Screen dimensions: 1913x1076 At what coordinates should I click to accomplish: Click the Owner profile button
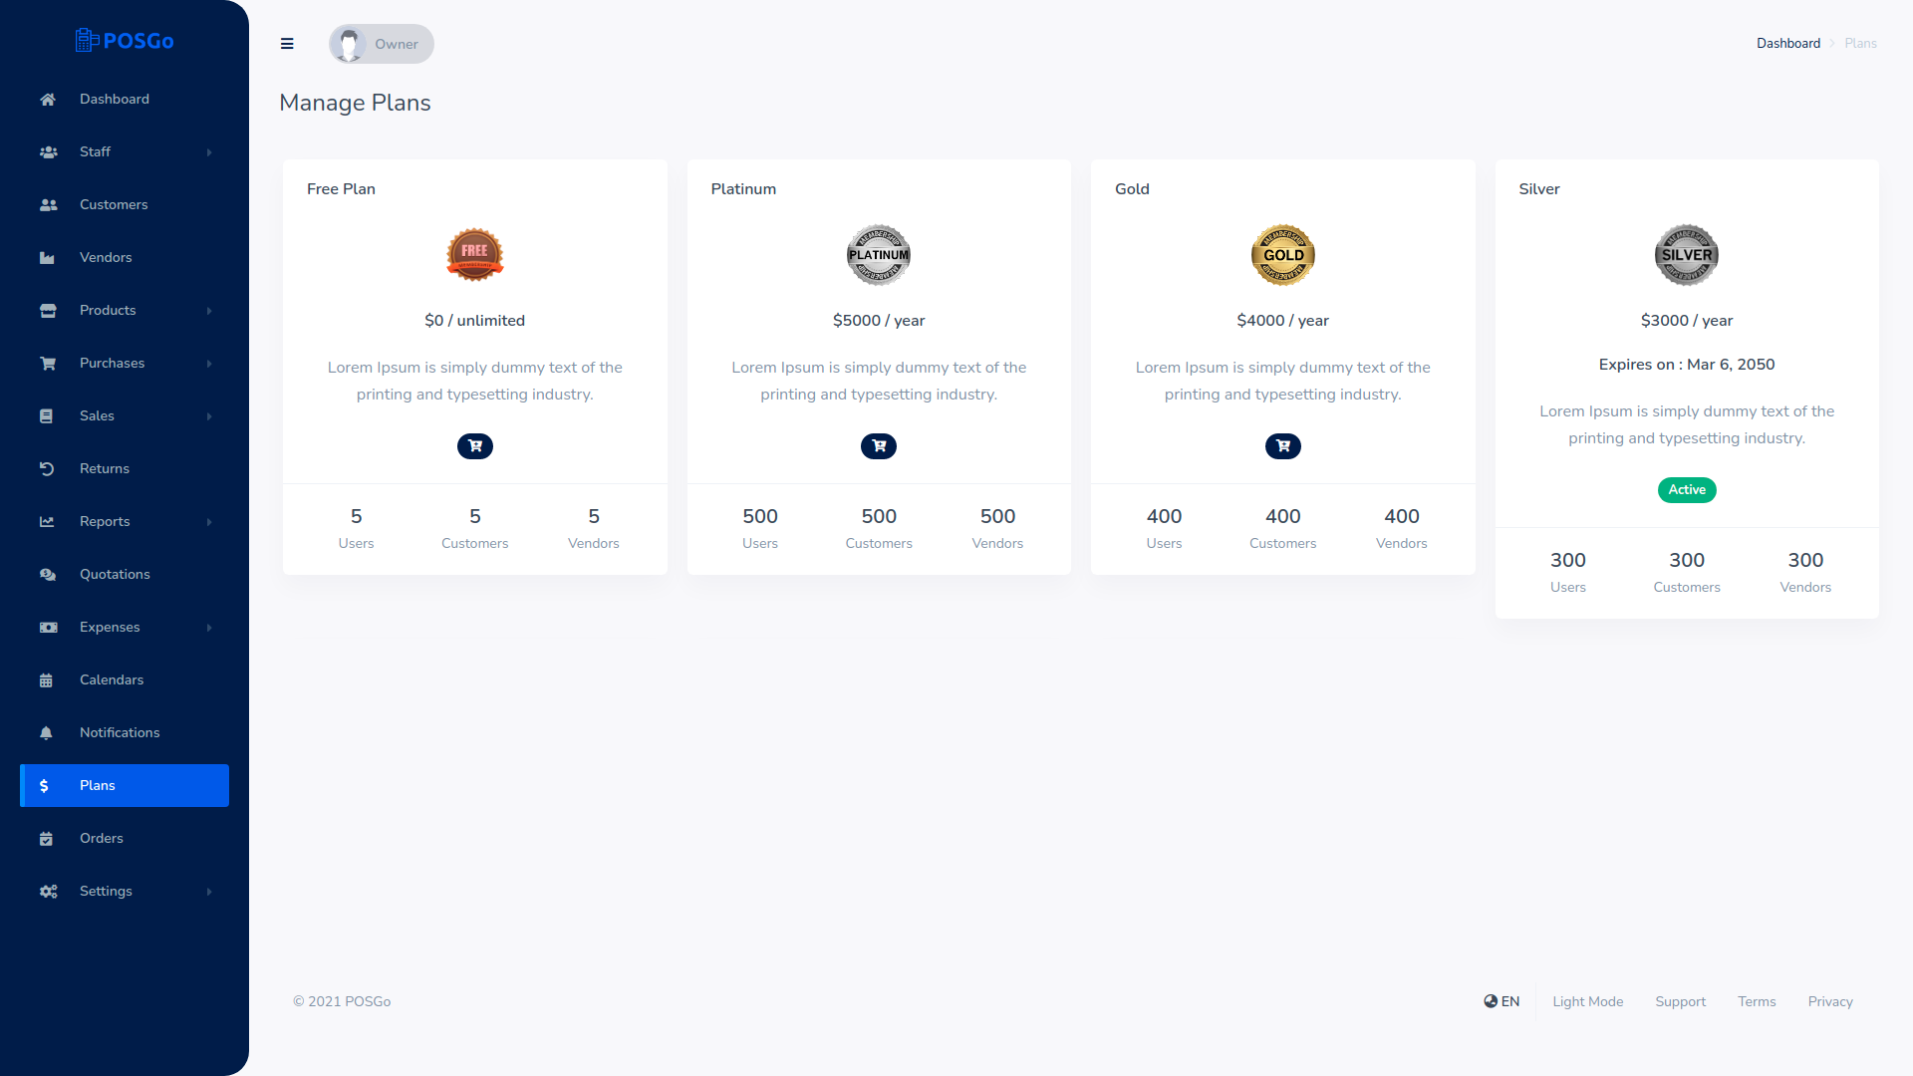(381, 44)
